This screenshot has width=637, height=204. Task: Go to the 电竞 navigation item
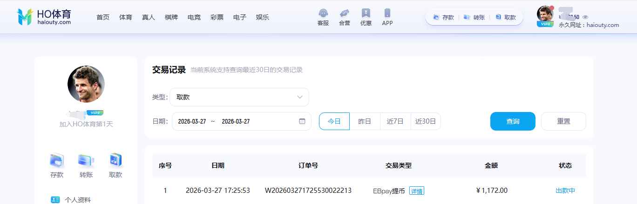(x=194, y=17)
